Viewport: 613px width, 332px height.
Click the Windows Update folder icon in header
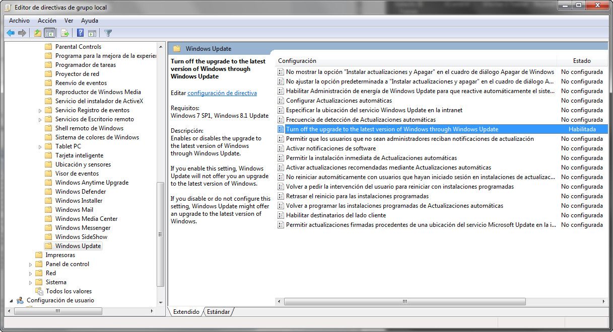pos(177,49)
